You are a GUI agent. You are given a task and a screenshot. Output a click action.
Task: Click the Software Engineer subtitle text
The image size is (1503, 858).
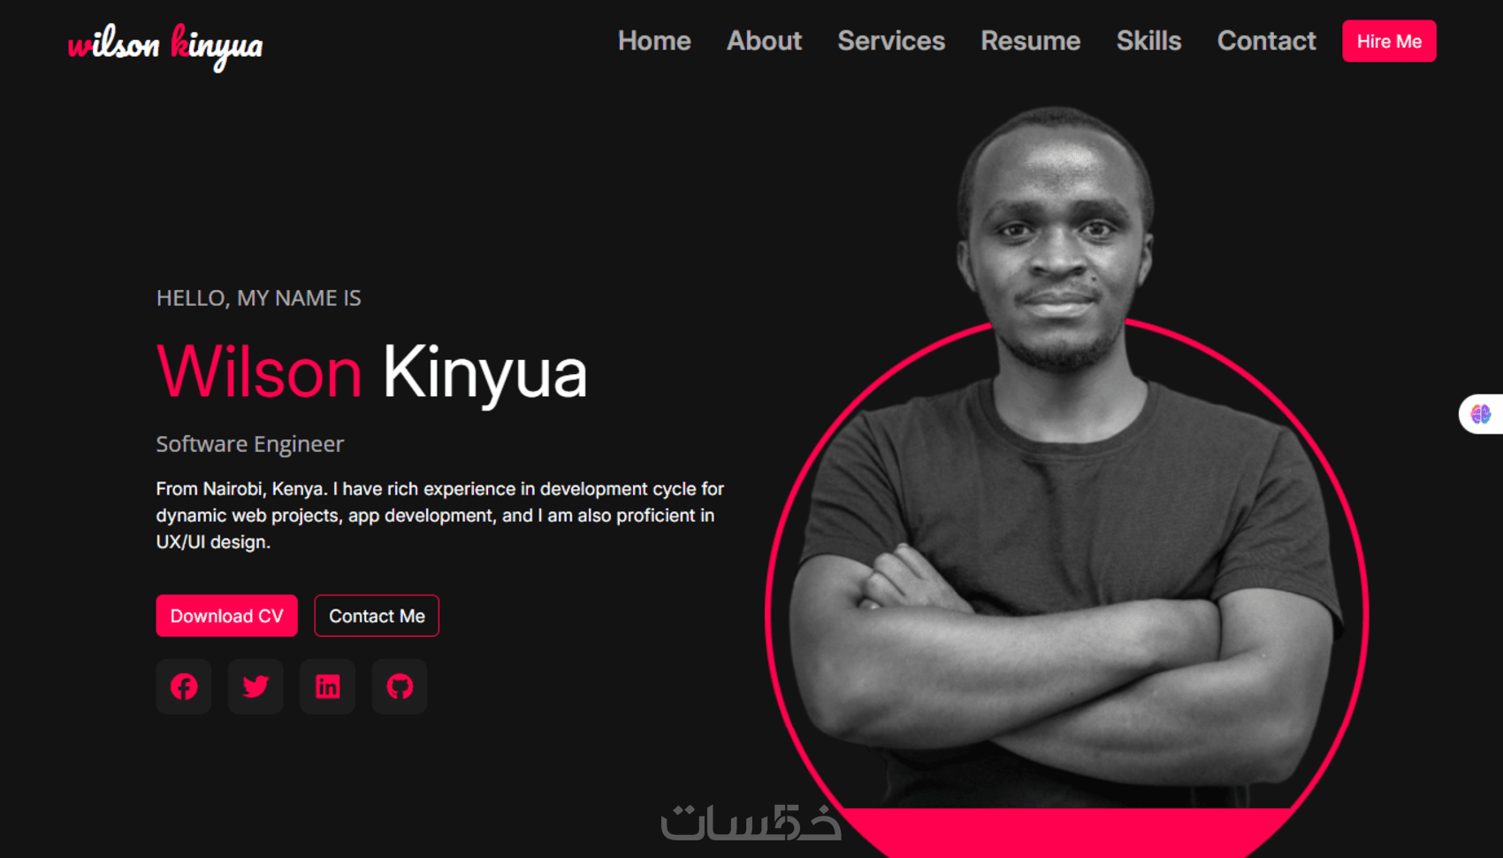click(250, 444)
